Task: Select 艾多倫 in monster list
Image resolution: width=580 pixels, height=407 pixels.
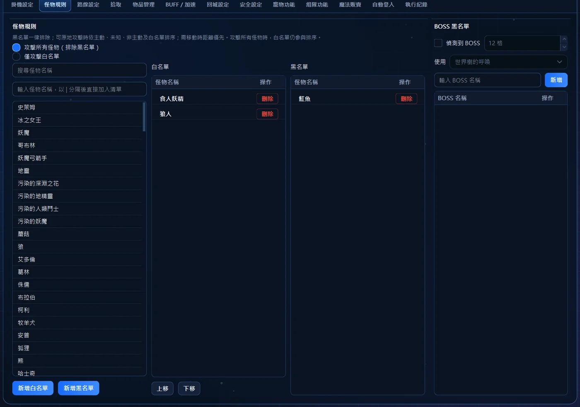Action: click(77, 260)
